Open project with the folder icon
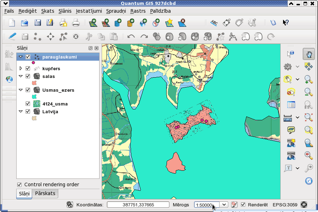This screenshot has height=212, width=318. tap(25, 23)
